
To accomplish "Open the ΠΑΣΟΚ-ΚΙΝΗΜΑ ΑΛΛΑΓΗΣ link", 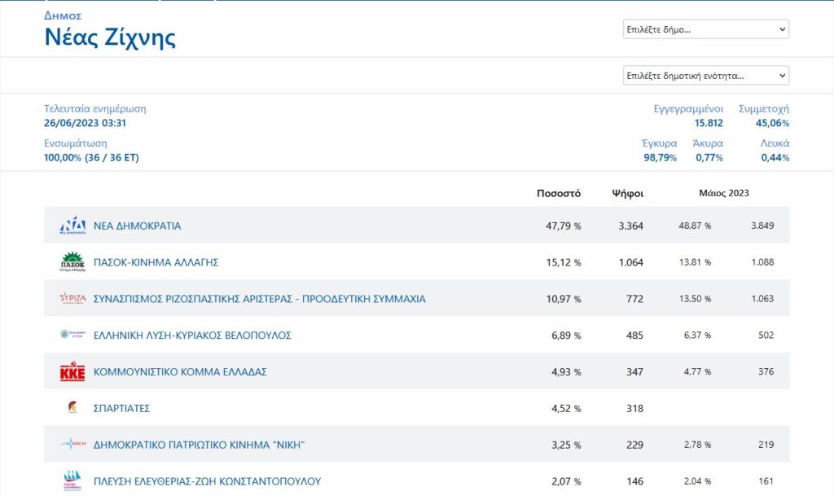I will click(156, 262).
